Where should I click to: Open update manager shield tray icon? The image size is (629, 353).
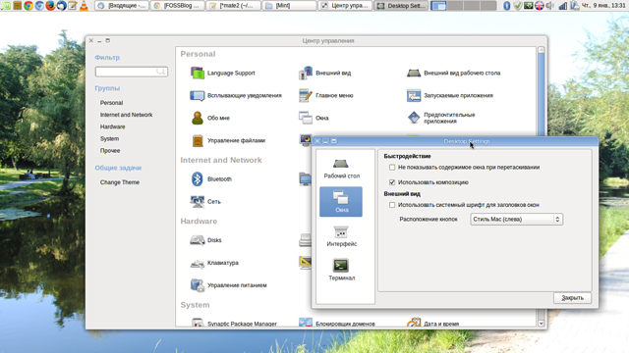pyautogui.click(x=518, y=6)
